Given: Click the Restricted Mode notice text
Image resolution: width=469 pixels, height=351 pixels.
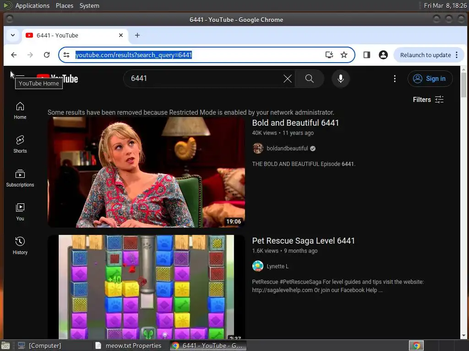Looking at the screenshot, I should coord(191,112).
